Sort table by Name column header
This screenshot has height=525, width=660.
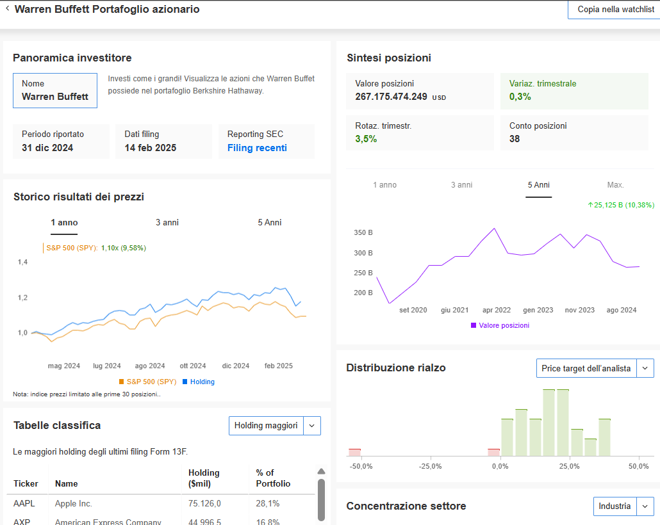(67, 484)
